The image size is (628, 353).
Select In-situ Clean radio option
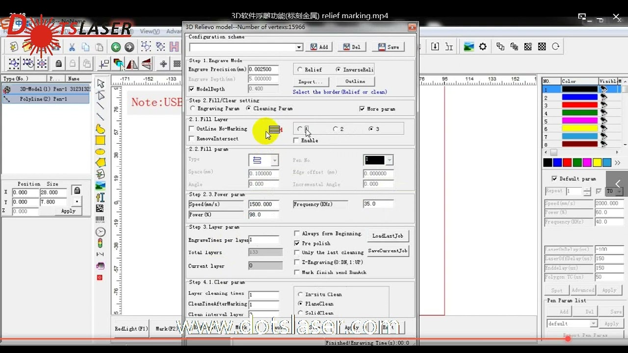[x=300, y=294]
